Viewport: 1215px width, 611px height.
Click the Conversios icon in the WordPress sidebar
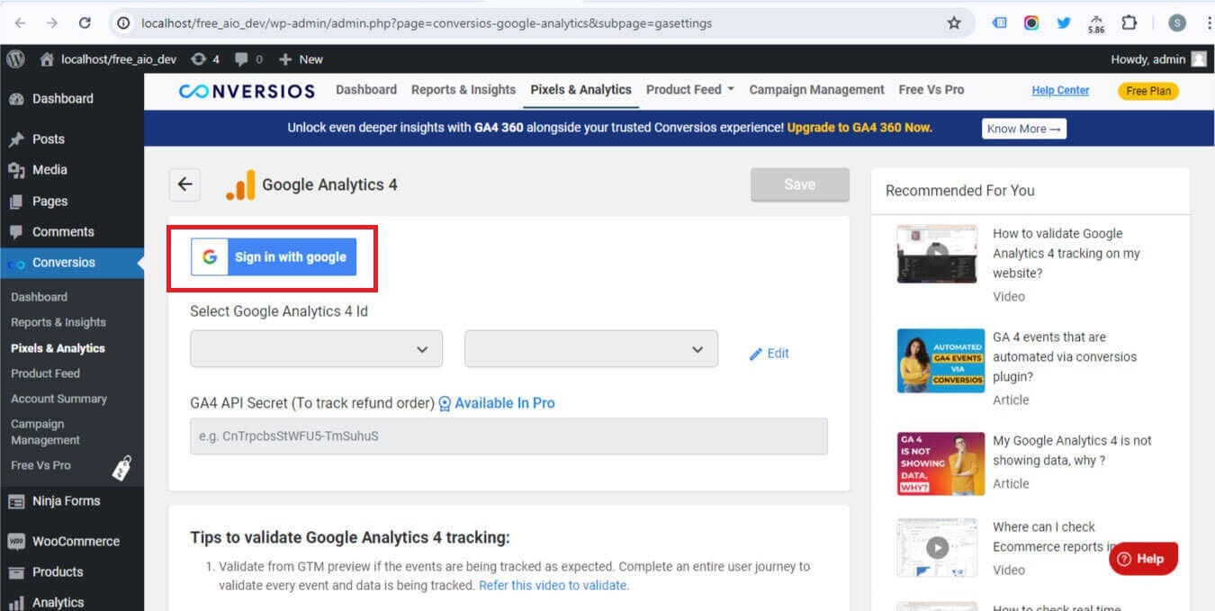[x=16, y=264]
